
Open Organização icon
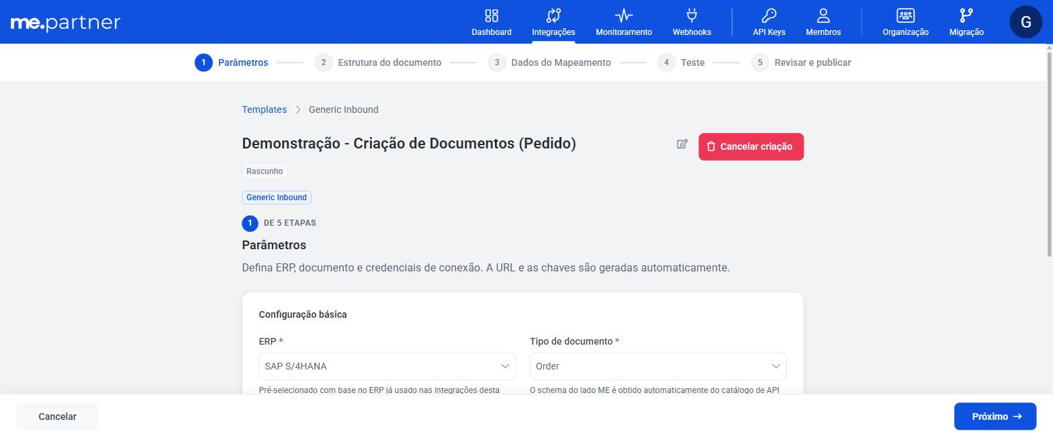pos(905,15)
